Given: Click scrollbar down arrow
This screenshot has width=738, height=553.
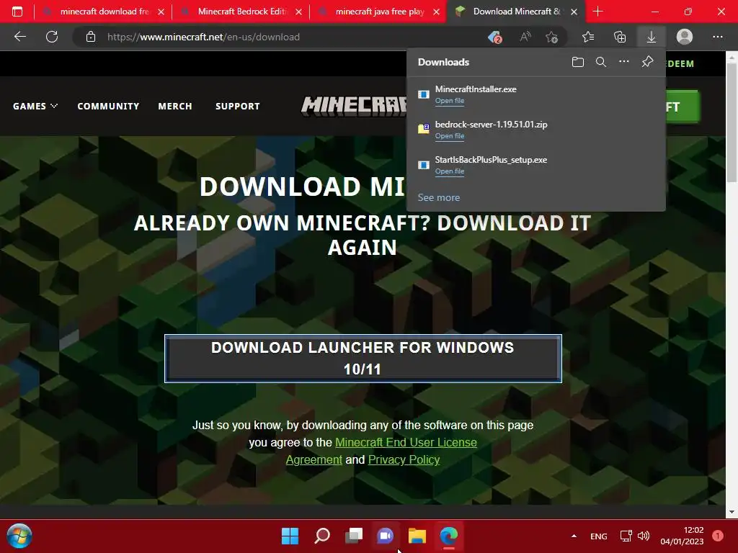Looking at the screenshot, I should pyautogui.click(x=732, y=512).
